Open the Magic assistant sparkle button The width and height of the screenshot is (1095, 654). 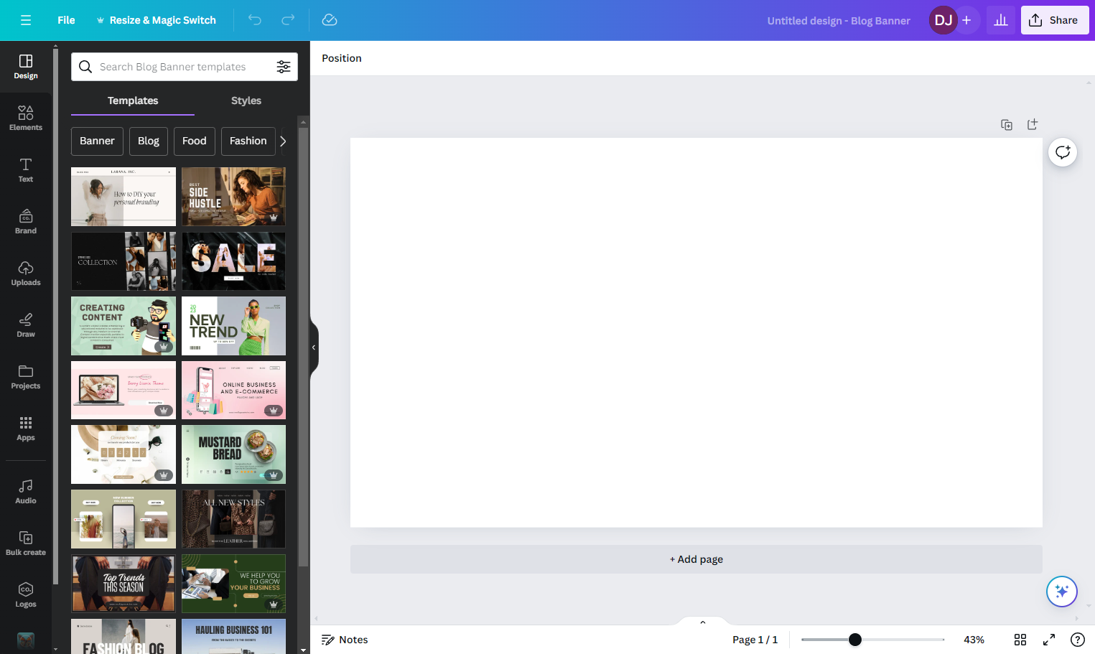coord(1061,592)
